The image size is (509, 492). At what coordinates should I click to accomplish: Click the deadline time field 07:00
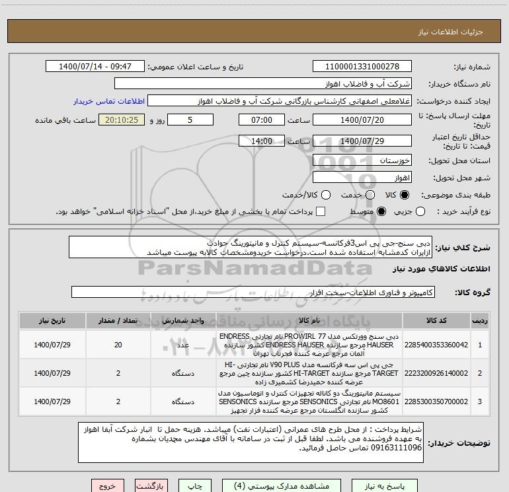[x=262, y=120]
